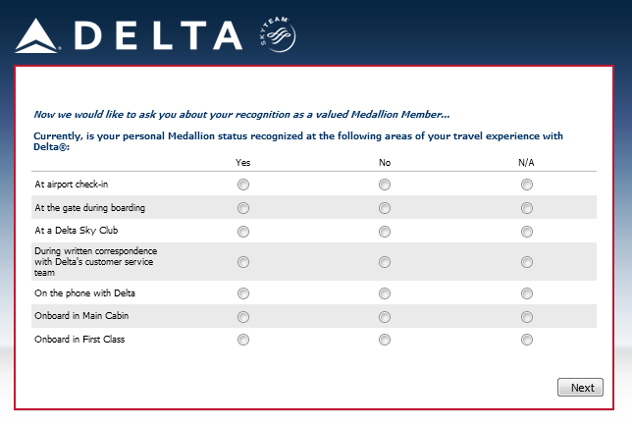Image resolution: width=632 pixels, height=424 pixels.
Task: Choose N/A for Onboard in Main Cabin
Action: coord(527,316)
